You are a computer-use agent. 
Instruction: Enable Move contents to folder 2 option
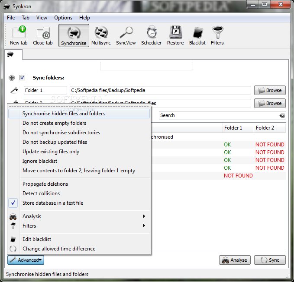pos(79,171)
